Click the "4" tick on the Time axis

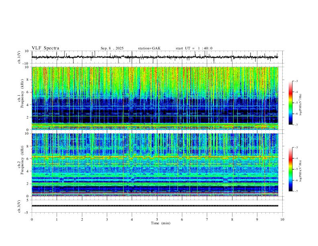click(x=132, y=219)
